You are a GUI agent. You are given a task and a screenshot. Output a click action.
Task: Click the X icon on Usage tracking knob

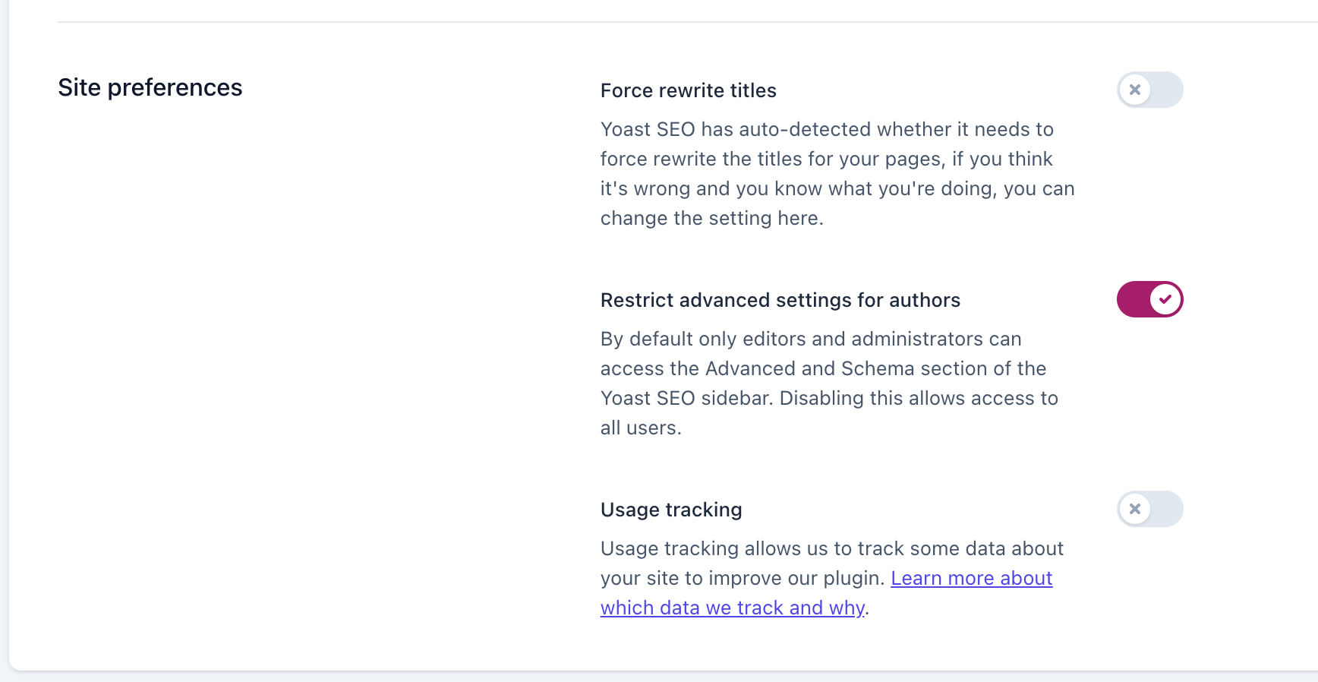tap(1135, 509)
